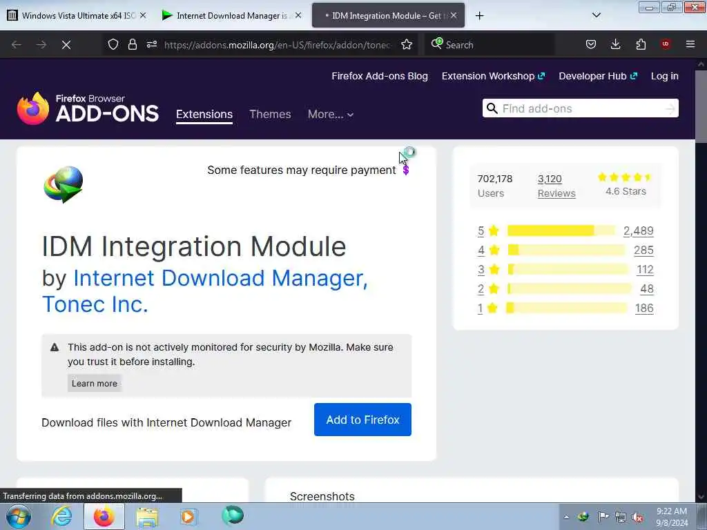Open the Downloads panel
Screen dimensions: 707x530
click(x=615, y=44)
